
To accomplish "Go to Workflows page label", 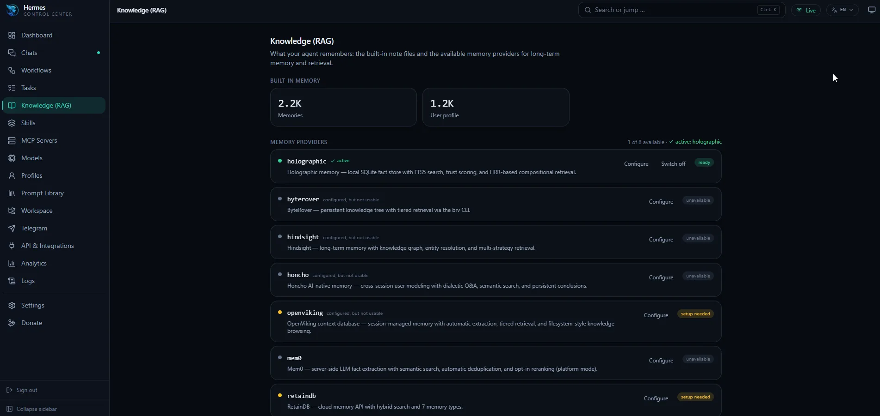I will [x=36, y=70].
